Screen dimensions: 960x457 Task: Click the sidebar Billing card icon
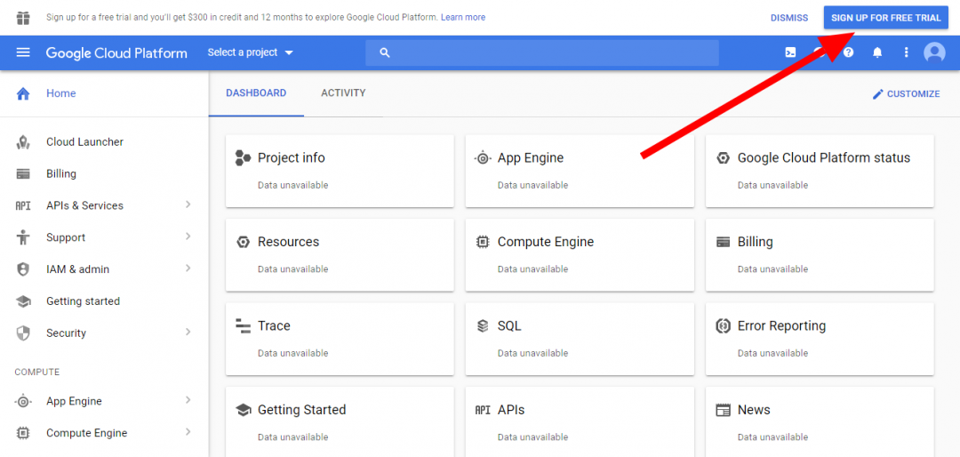tap(23, 174)
